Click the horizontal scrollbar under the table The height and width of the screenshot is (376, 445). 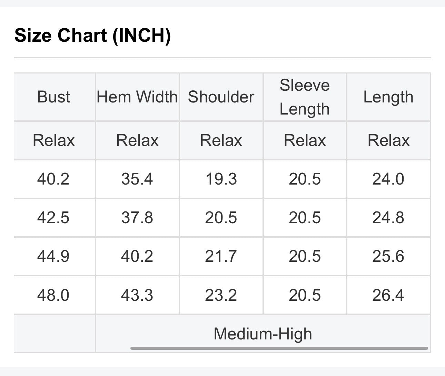(x=279, y=348)
